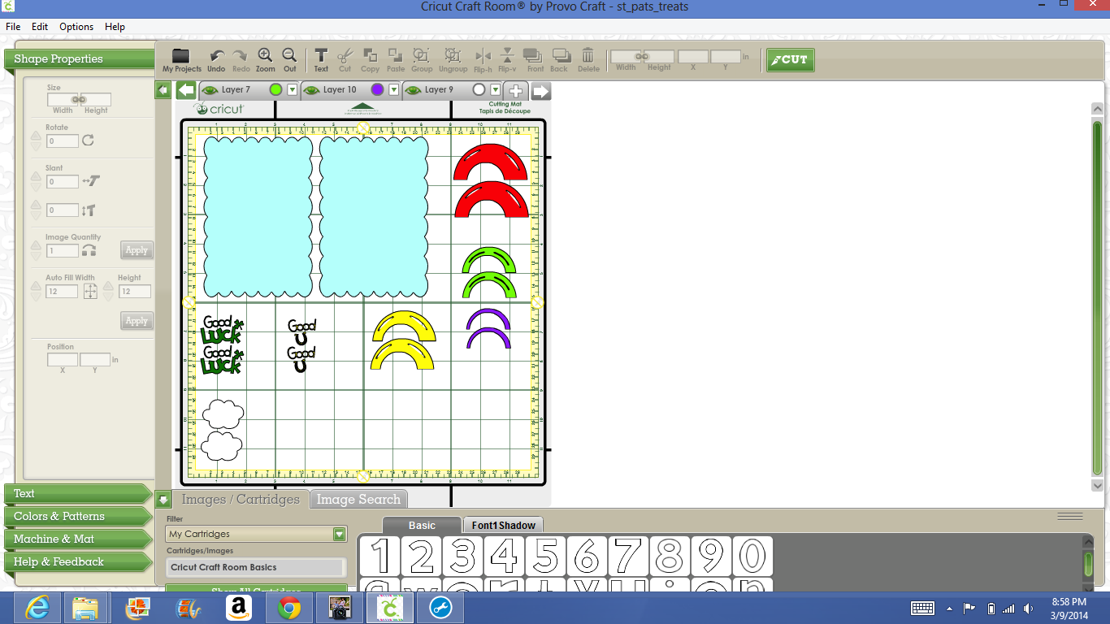Click Layer 7 green color swatch
Image resolution: width=1110 pixels, height=624 pixels.
(x=275, y=90)
